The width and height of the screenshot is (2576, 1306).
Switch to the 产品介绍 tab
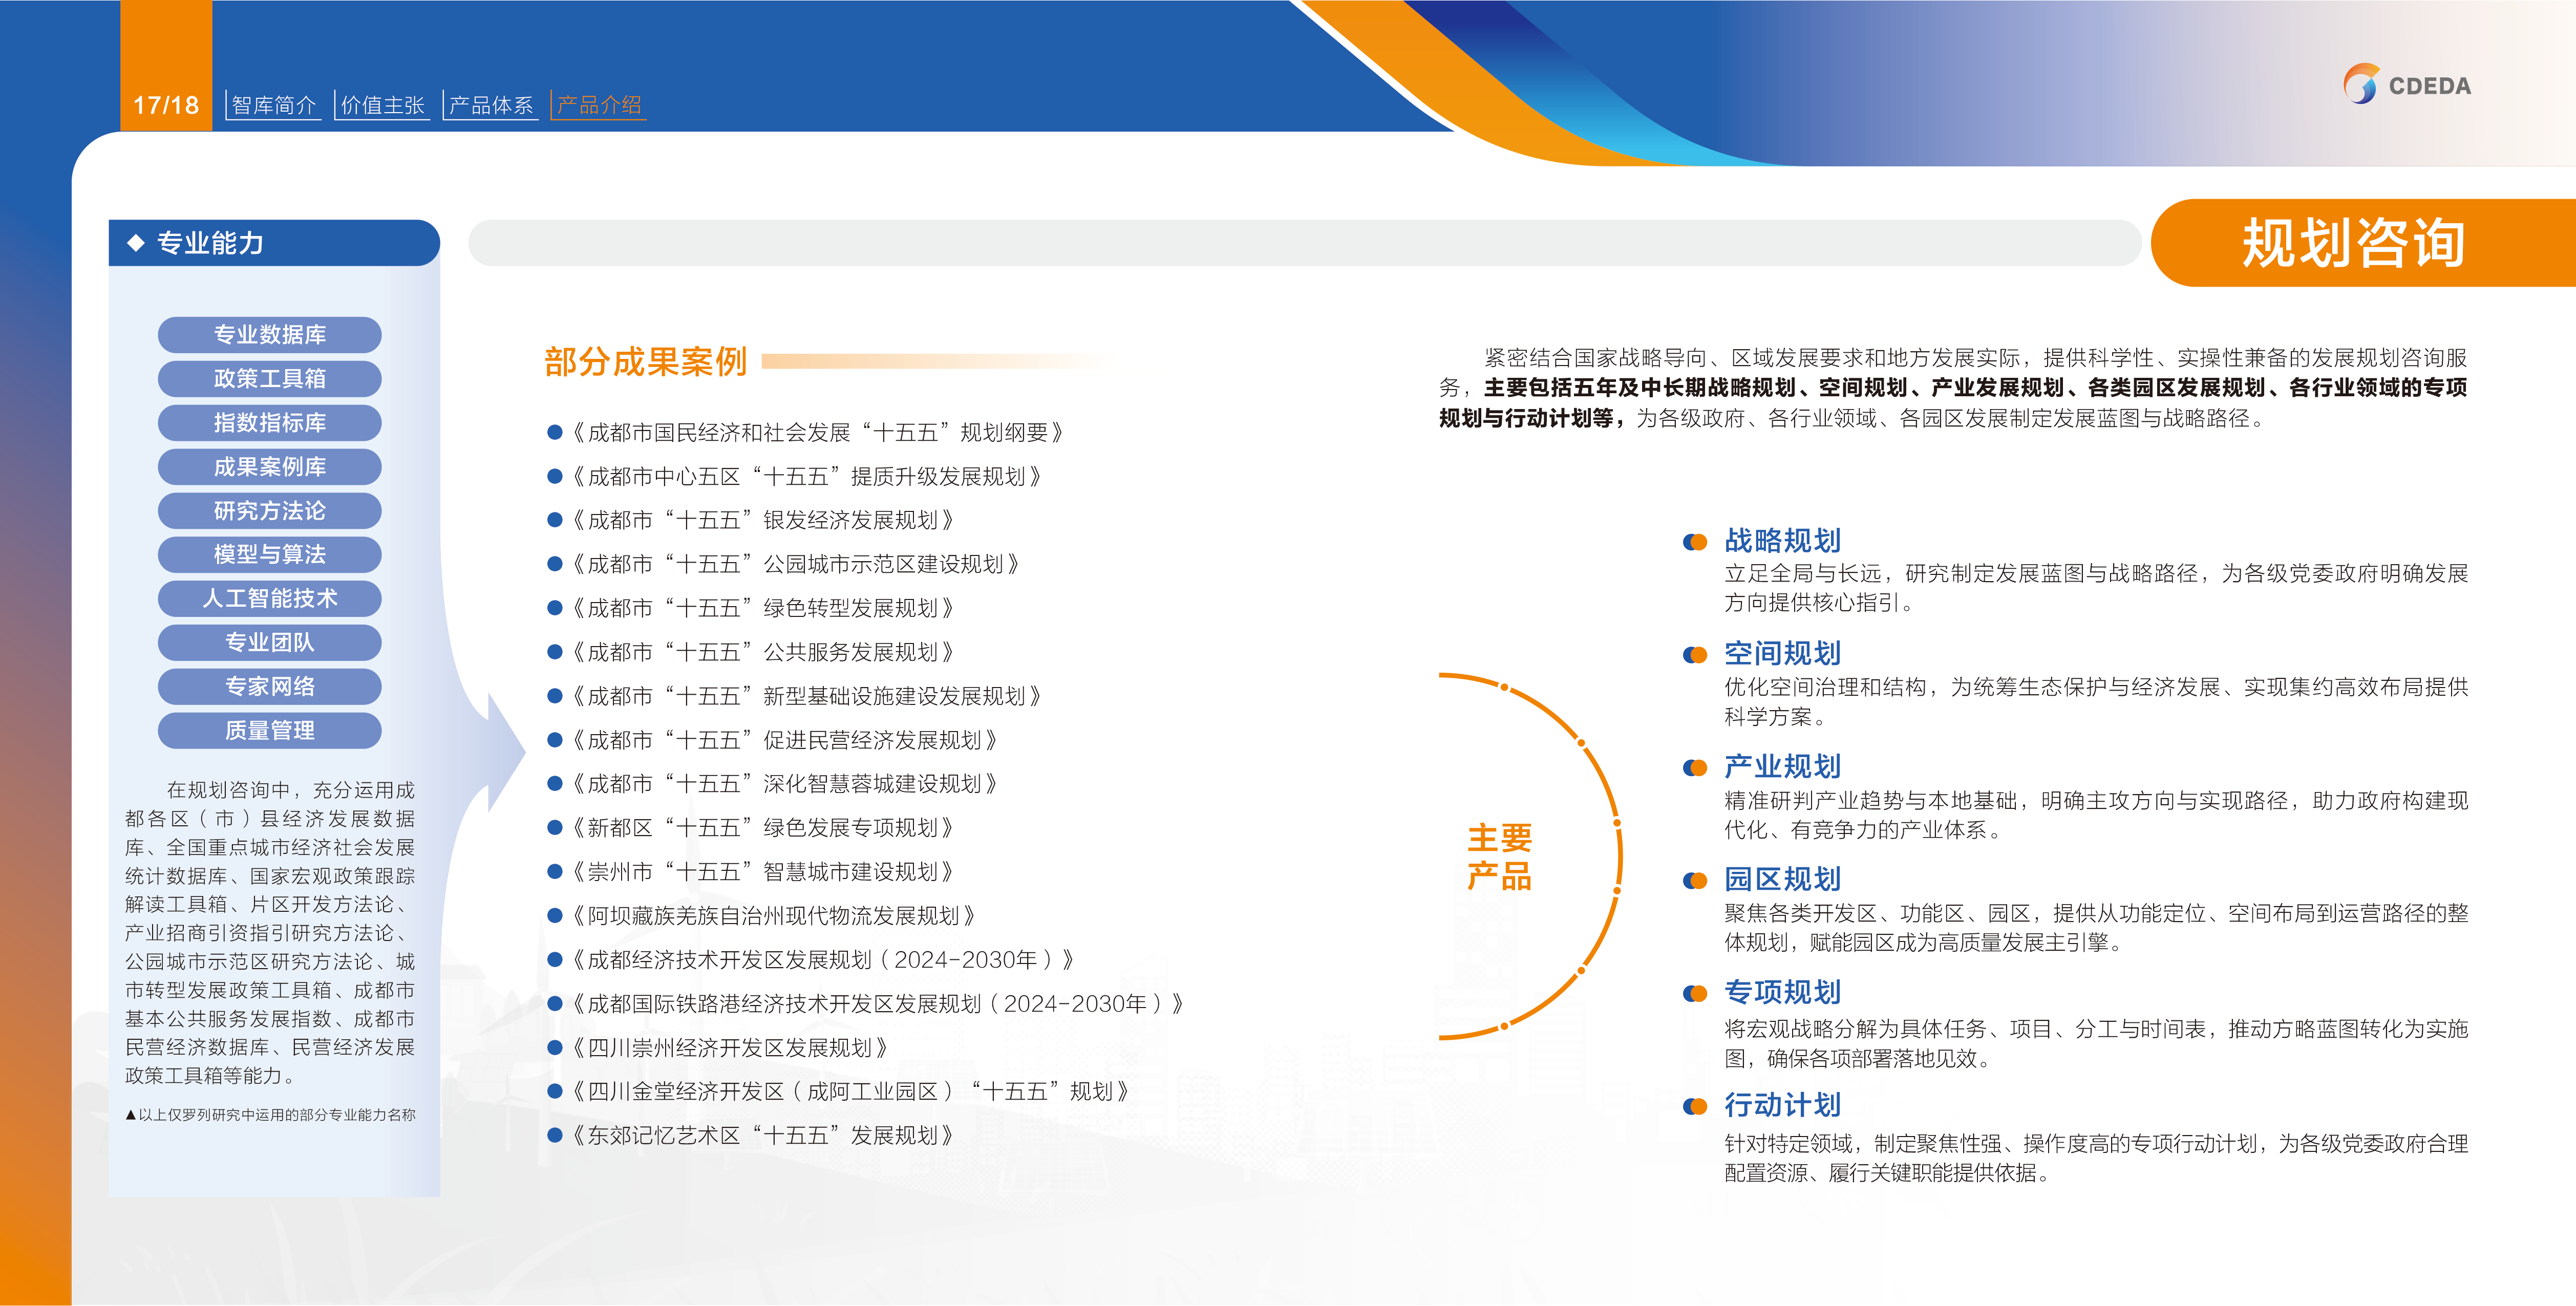click(599, 103)
